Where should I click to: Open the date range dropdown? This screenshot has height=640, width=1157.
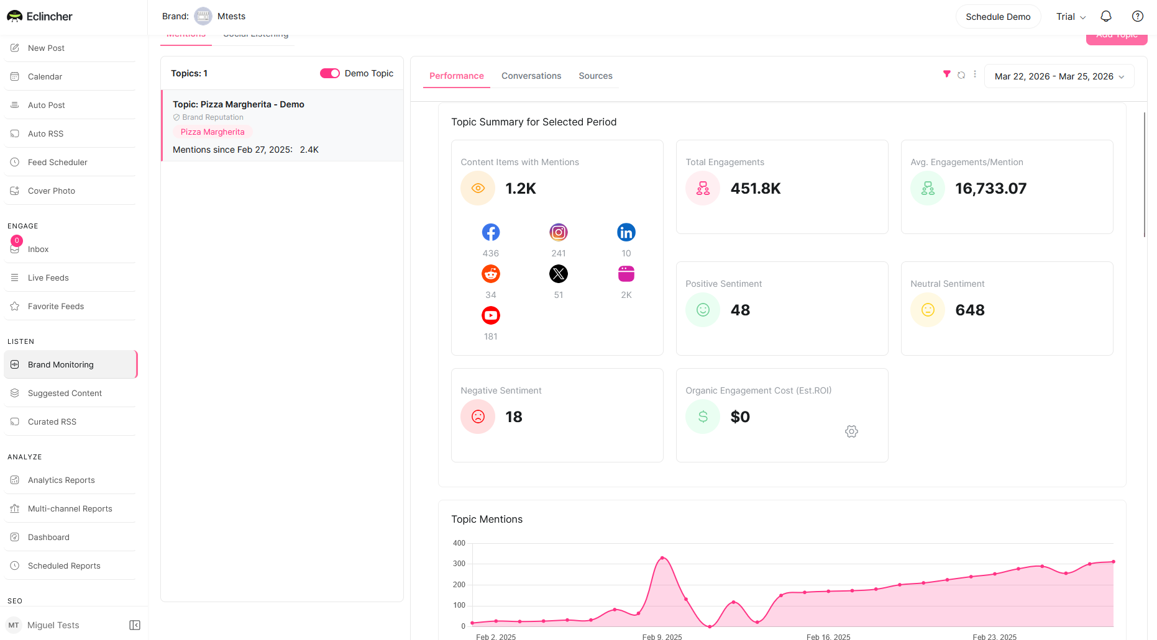tap(1058, 76)
